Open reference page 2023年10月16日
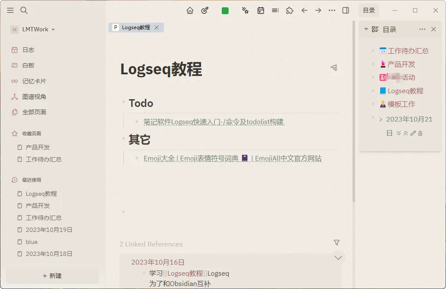The width and height of the screenshot is (446, 289). tap(158, 262)
